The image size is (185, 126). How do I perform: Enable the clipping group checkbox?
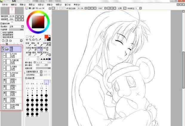click(x=1, y=35)
